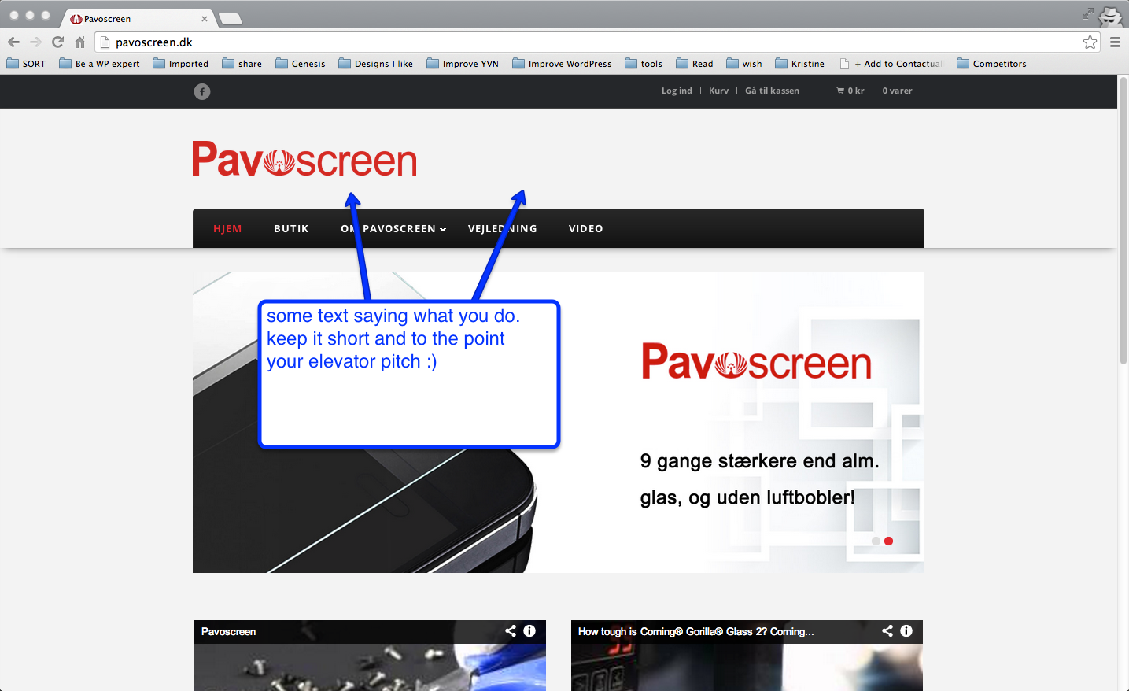The height and width of the screenshot is (691, 1129).
Task: Open the HJEM menu item
Action: point(227,228)
